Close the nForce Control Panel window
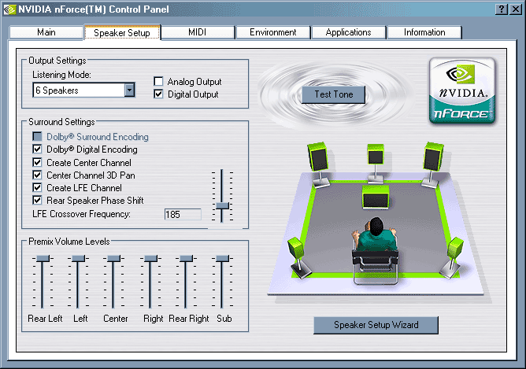This screenshot has width=526, height=369. click(516, 9)
